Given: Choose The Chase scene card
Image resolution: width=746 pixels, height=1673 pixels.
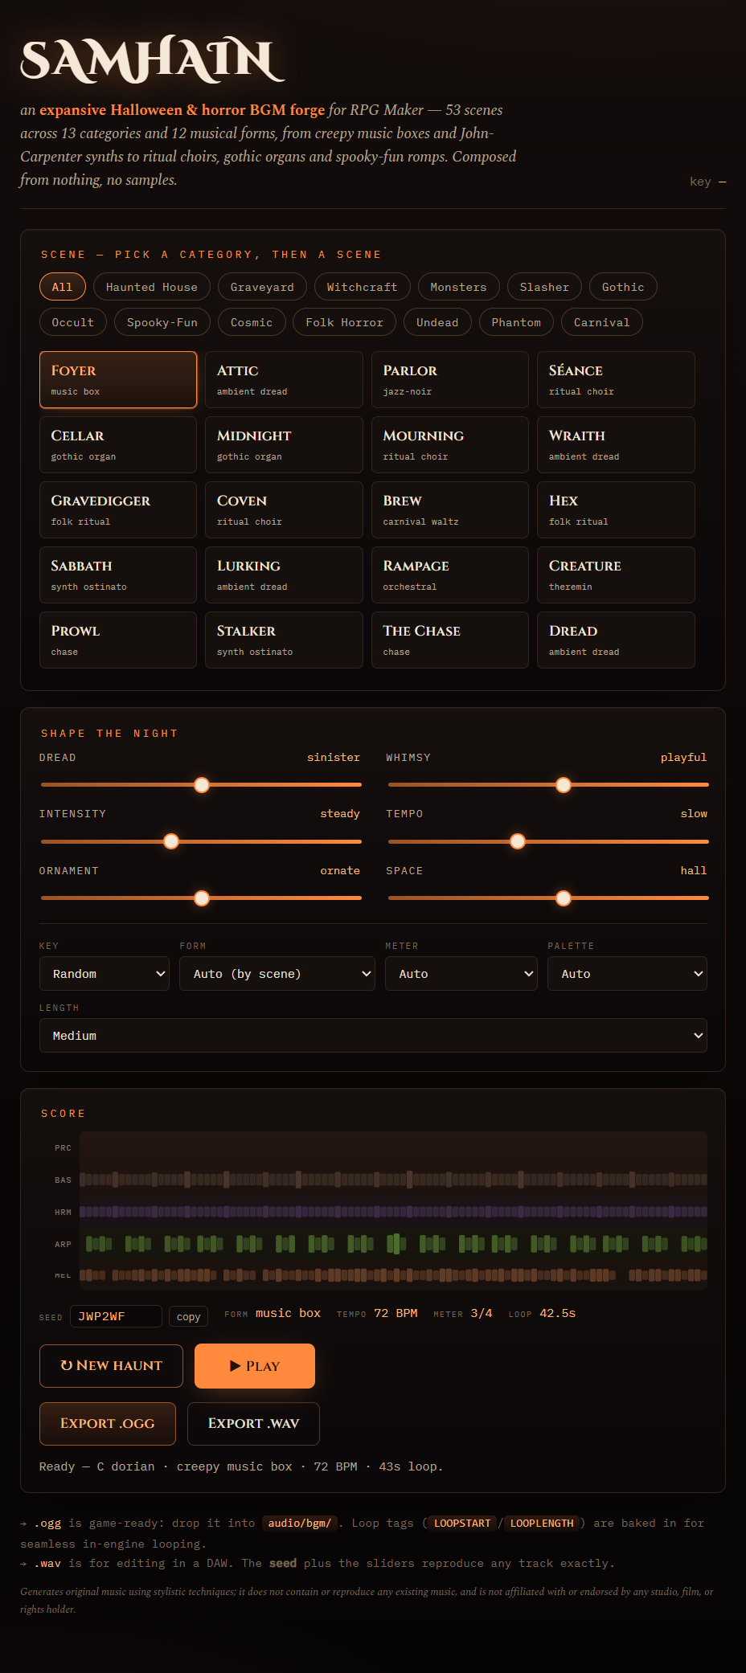Looking at the screenshot, I should pyautogui.click(x=450, y=640).
